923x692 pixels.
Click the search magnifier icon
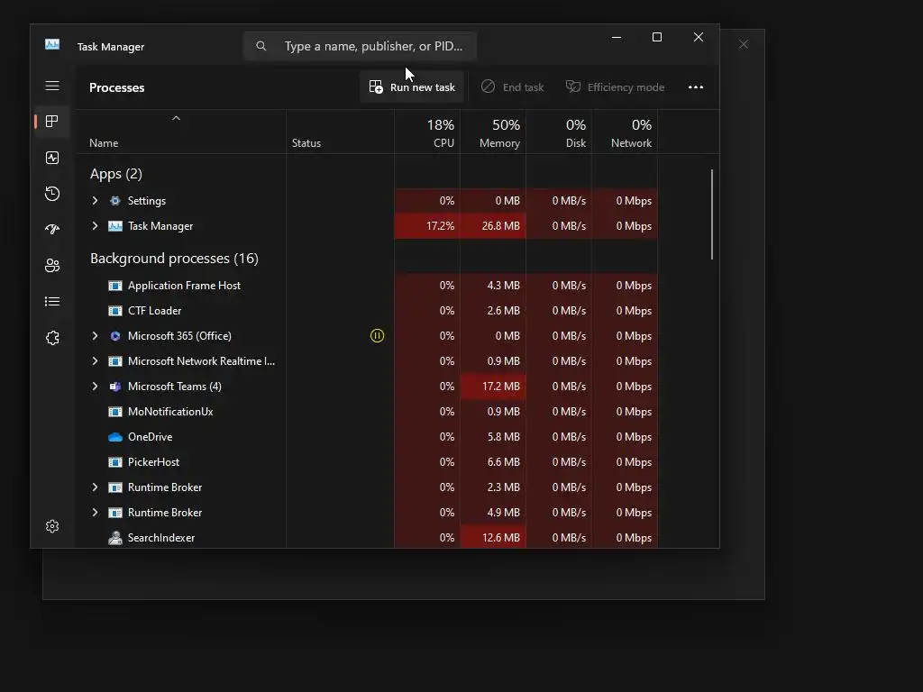click(261, 46)
